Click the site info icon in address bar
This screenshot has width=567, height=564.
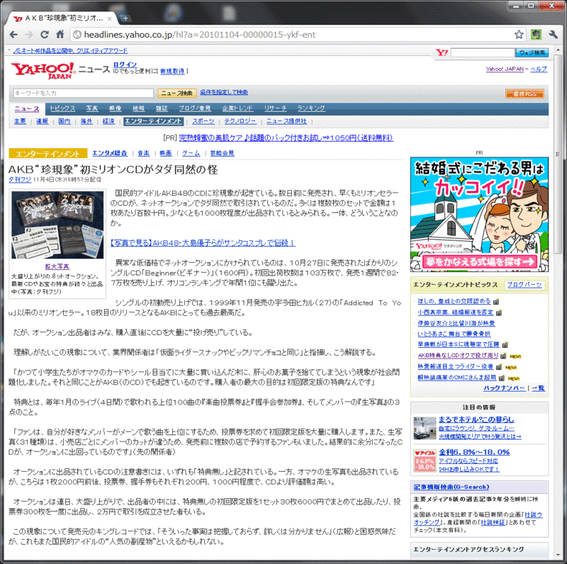tap(77, 34)
